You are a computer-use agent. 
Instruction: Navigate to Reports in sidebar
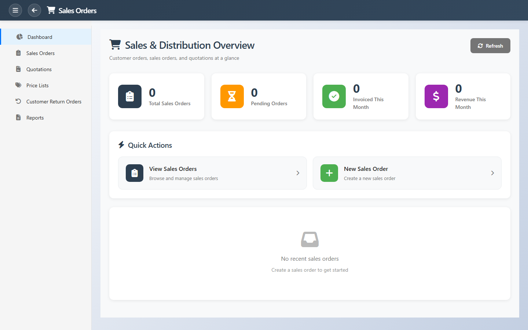[x=35, y=118]
